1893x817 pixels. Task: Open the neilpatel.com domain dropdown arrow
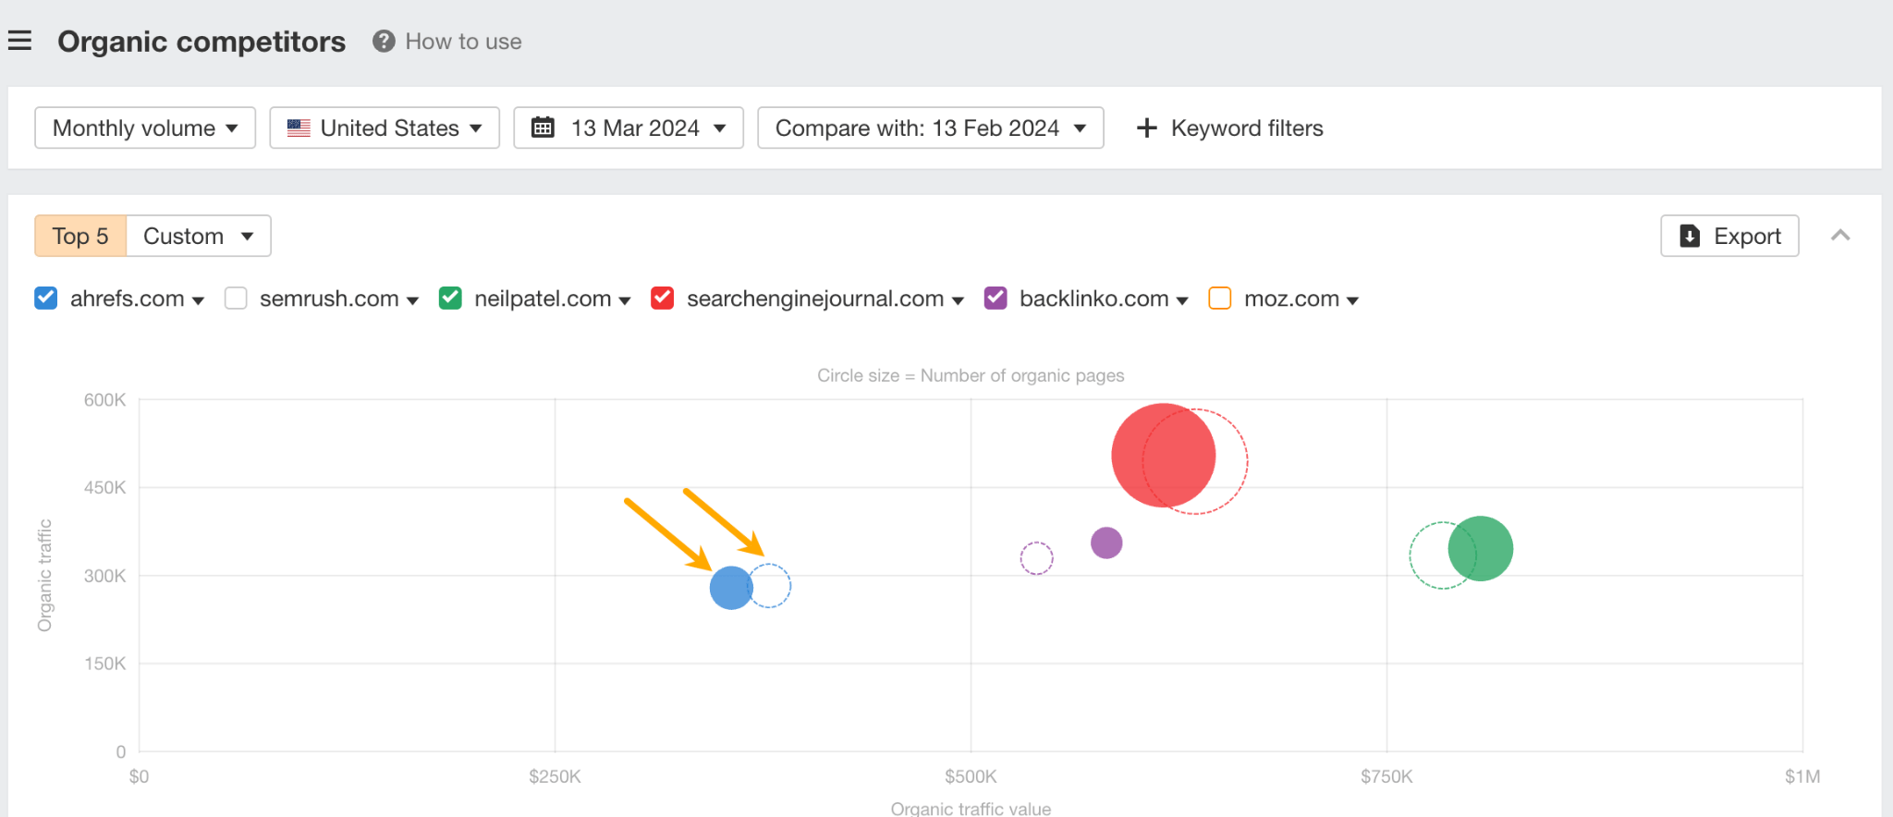[x=625, y=300]
